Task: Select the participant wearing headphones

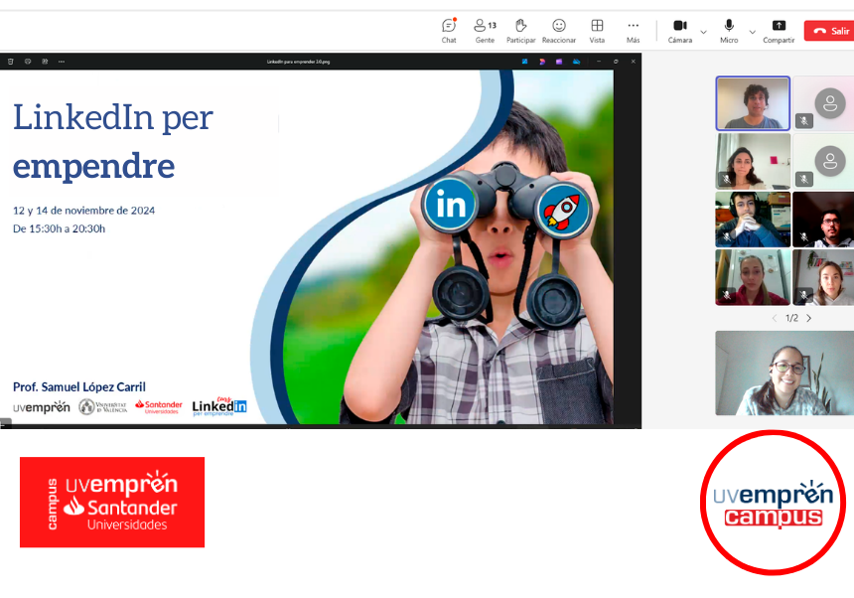Action: [x=753, y=220]
